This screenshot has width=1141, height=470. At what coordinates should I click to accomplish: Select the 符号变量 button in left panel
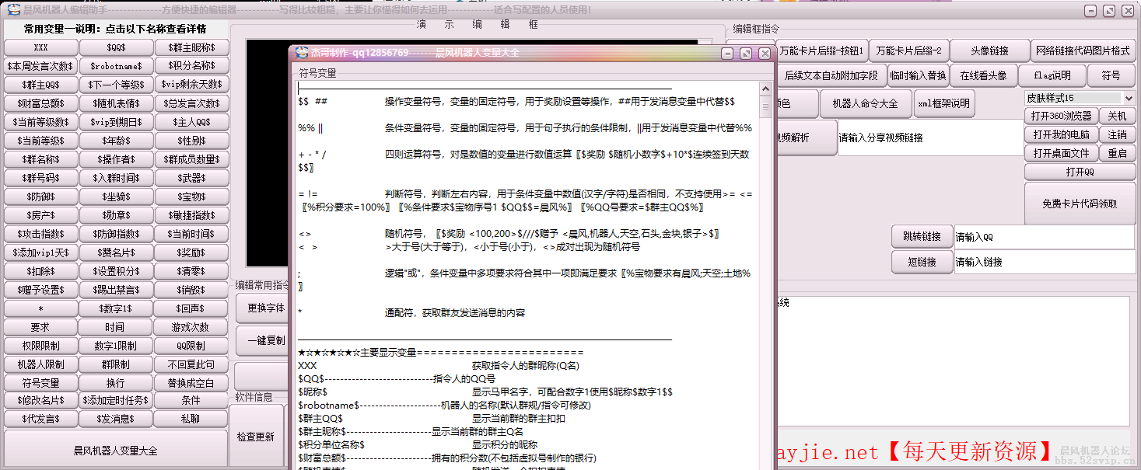[40, 383]
